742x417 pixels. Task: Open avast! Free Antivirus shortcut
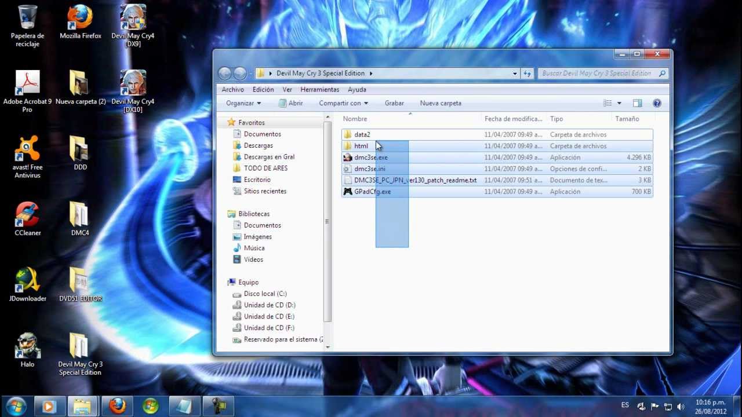pos(27,157)
